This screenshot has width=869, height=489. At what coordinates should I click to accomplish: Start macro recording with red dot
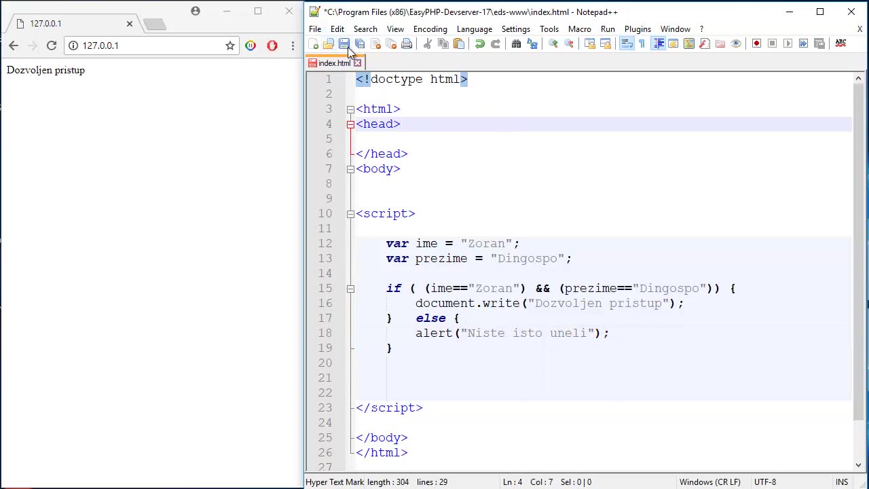pyautogui.click(x=757, y=43)
